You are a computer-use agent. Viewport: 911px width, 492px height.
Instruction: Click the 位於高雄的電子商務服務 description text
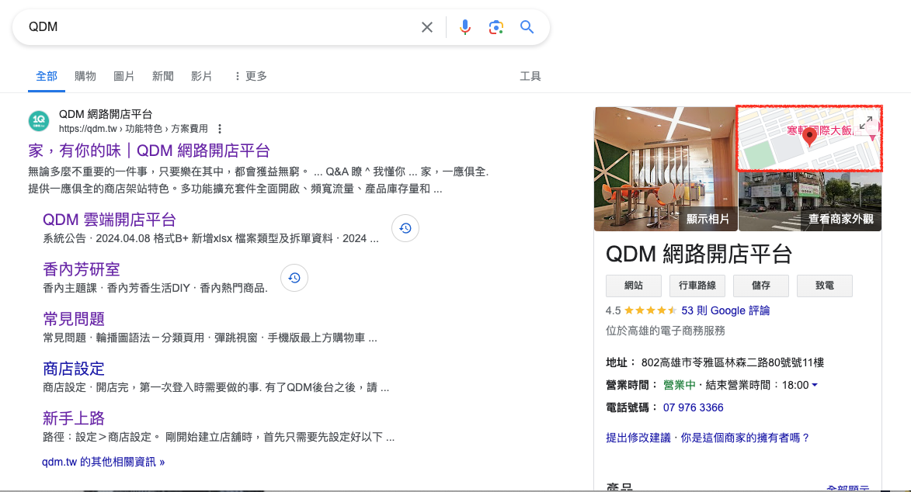coord(666,331)
